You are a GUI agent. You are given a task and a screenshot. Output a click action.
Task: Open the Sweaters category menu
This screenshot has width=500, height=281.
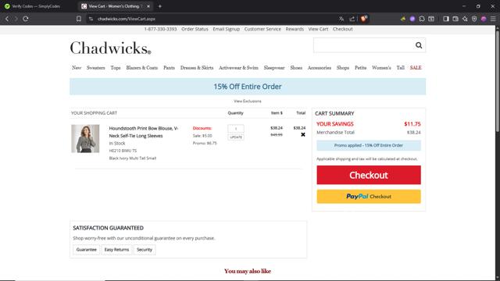pyautogui.click(x=95, y=68)
